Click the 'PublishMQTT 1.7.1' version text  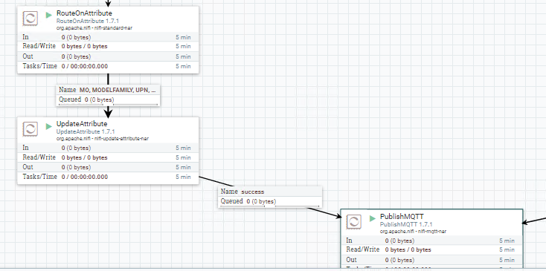click(x=406, y=224)
